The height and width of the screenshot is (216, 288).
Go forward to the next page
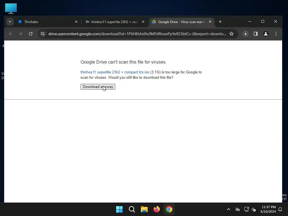pyautogui.click(x=21, y=34)
